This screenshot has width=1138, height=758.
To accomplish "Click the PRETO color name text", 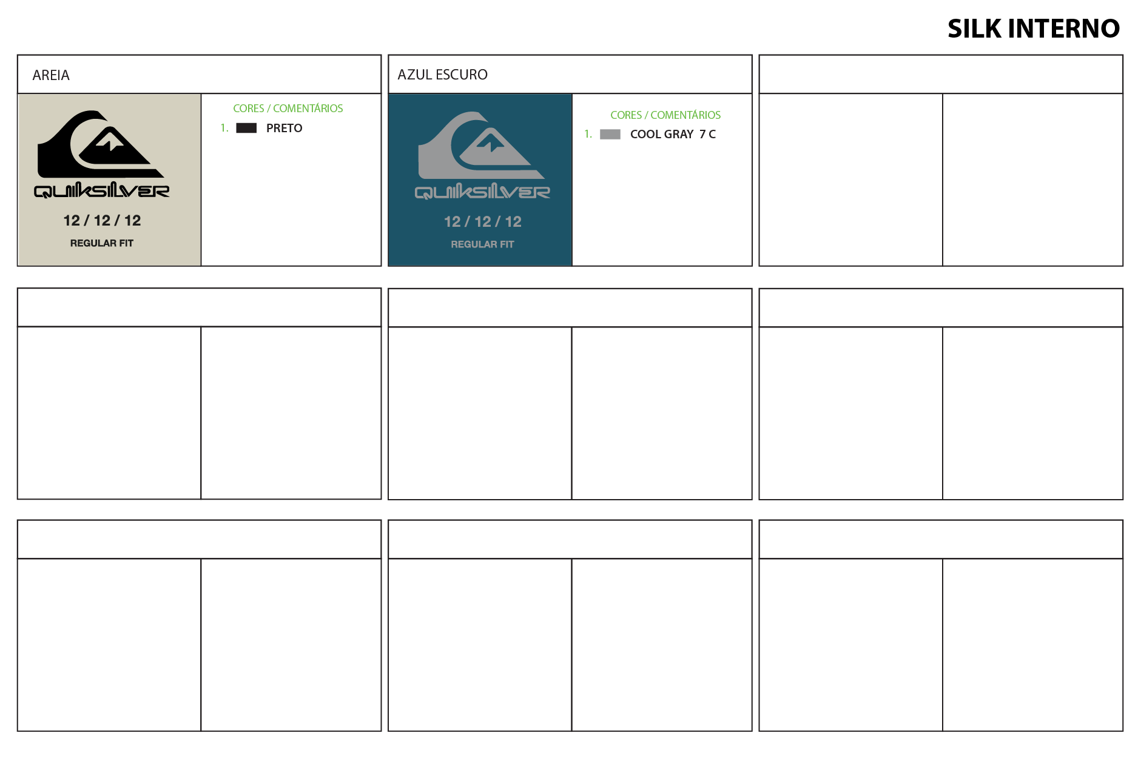I will click(x=284, y=128).
